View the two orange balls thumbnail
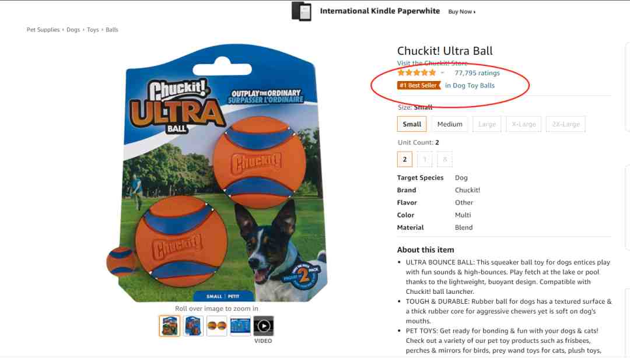Viewport: 630px width, 358px height. click(217, 326)
